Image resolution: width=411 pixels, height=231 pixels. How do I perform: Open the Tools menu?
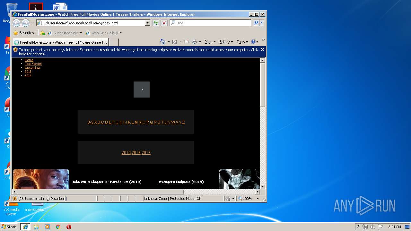coord(242,42)
